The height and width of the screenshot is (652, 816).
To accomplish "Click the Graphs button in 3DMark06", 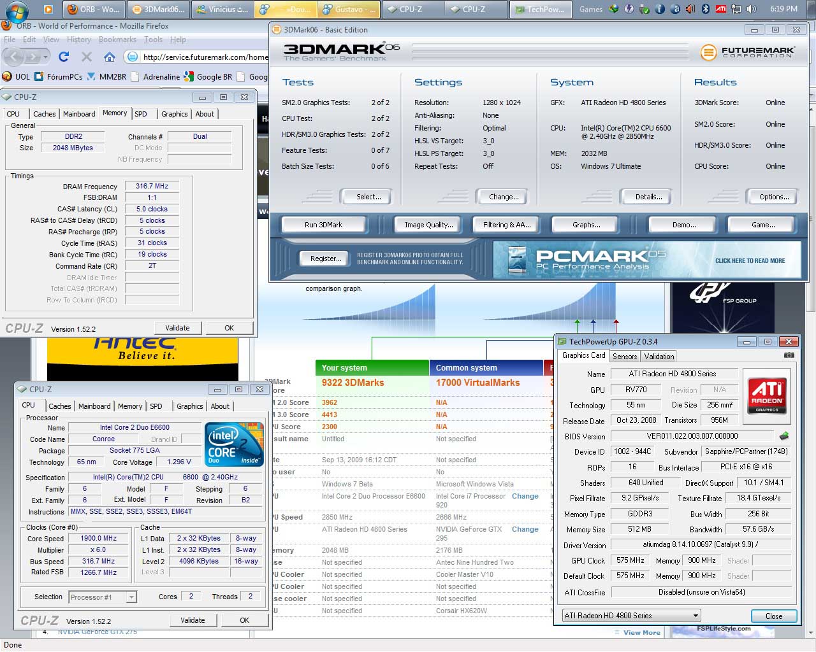I will (x=586, y=225).
